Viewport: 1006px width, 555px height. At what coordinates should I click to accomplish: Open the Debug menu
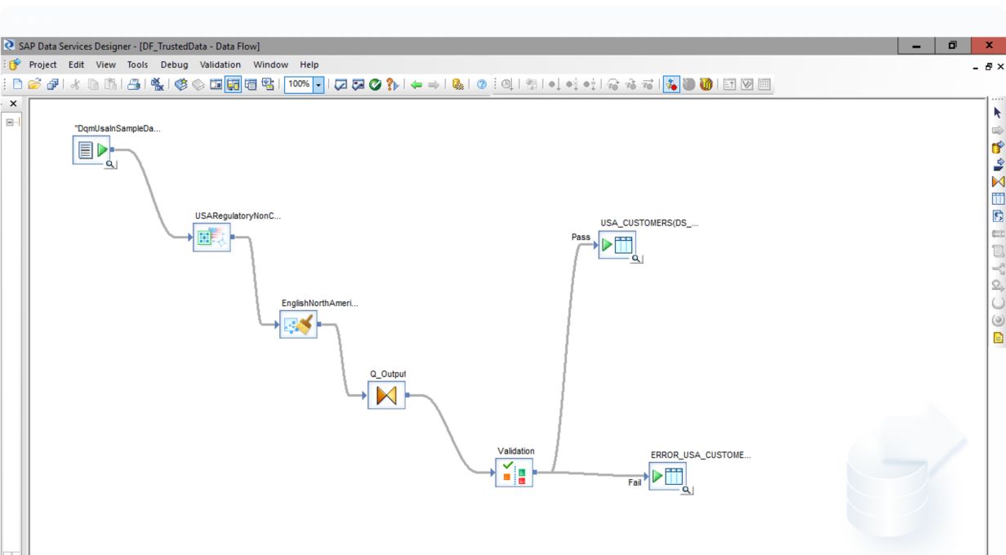coord(174,64)
